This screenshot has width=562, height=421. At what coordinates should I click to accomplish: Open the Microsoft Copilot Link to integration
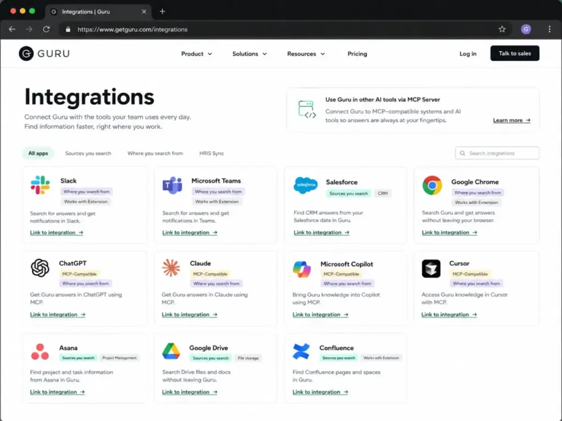coord(320,315)
